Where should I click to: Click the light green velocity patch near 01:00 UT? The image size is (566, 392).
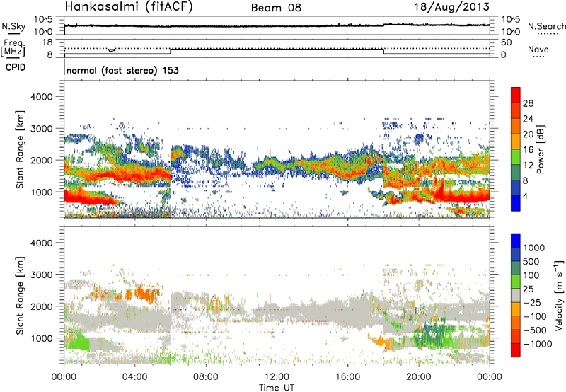click(77, 342)
